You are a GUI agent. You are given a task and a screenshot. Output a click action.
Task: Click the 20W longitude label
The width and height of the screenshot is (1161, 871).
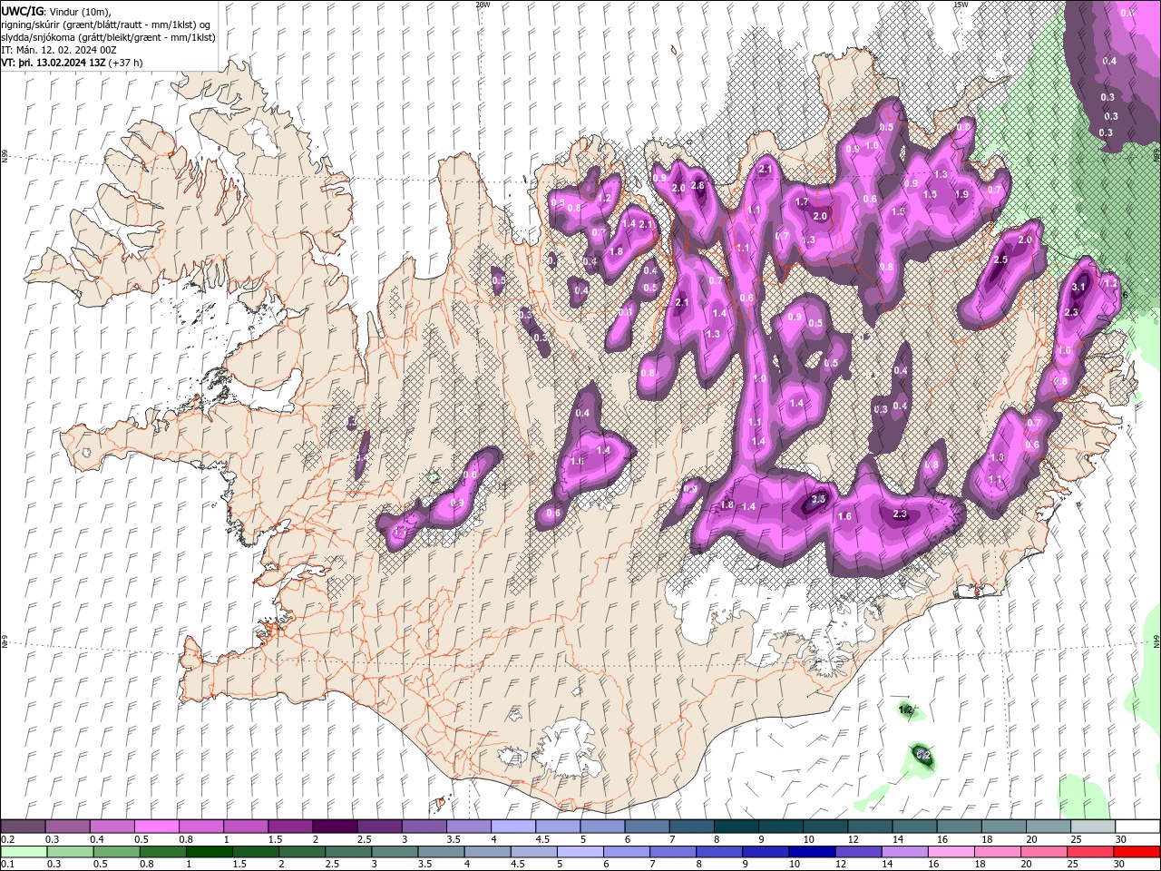[x=483, y=5]
